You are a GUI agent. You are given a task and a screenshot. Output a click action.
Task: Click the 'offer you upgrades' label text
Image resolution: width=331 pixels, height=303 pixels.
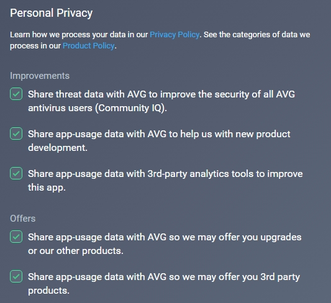pyautogui.click(x=260, y=237)
